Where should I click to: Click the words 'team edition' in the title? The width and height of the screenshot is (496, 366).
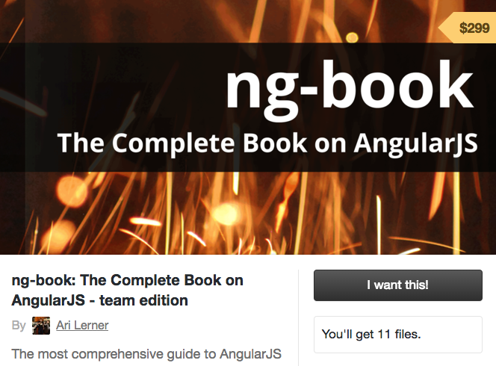(143, 300)
